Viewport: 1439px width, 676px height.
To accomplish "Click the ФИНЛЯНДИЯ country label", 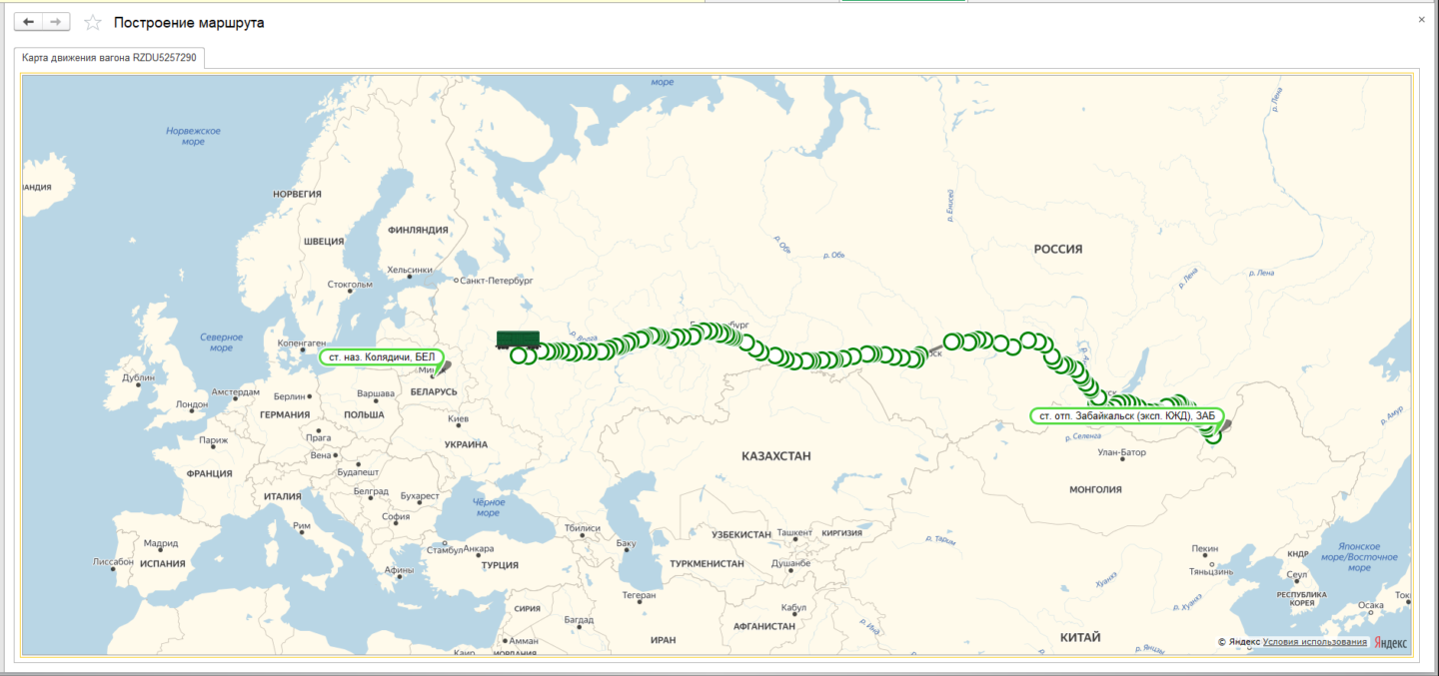I will point(418,230).
